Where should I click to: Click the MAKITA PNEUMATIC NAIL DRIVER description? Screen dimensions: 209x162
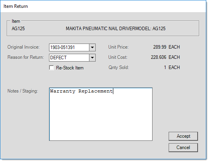pyautogui.click(x=116, y=29)
